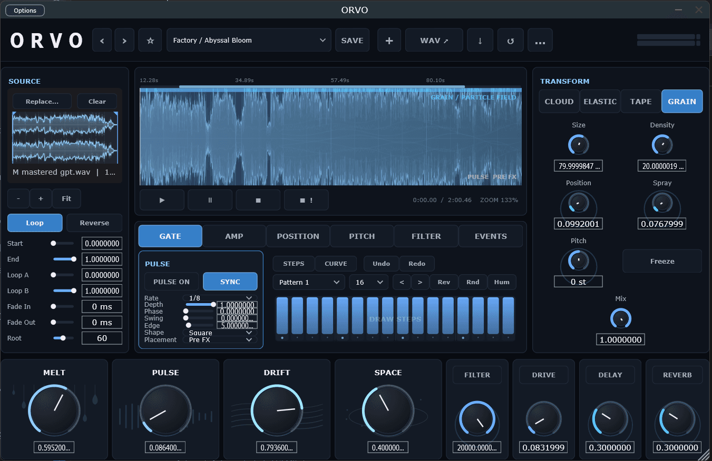Open the Pattern 1 dropdown
This screenshot has width=712, height=461.
click(x=309, y=282)
